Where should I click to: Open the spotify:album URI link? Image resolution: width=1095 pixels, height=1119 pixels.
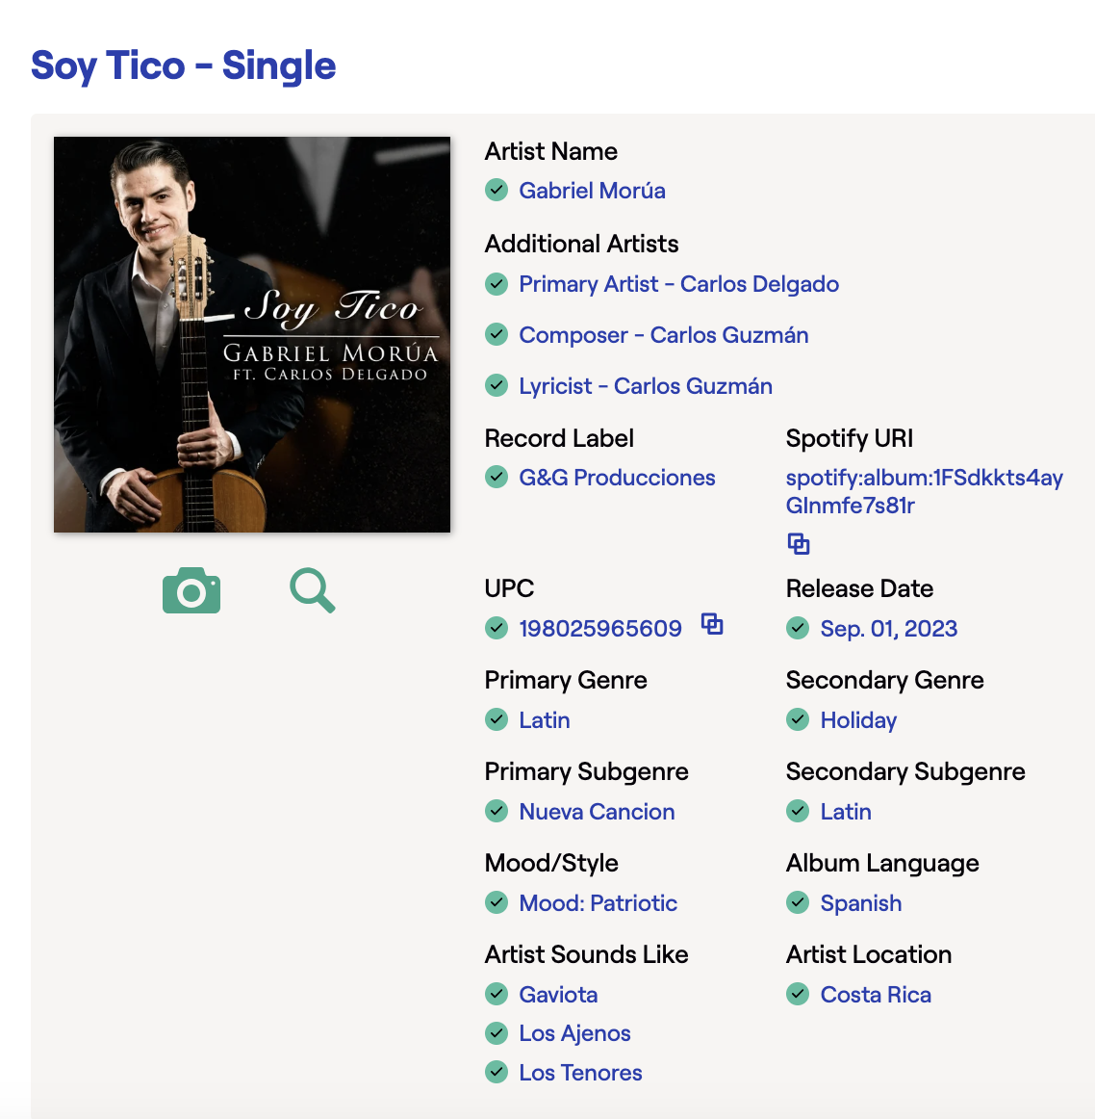pyautogui.click(x=924, y=491)
